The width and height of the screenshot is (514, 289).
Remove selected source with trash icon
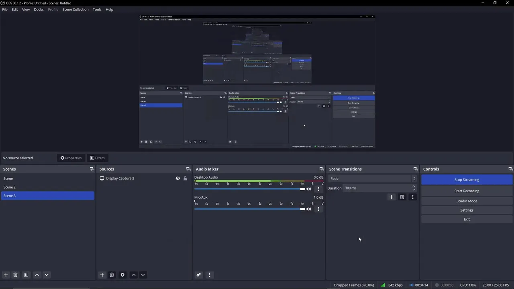pyautogui.click(x=112, y=275)
